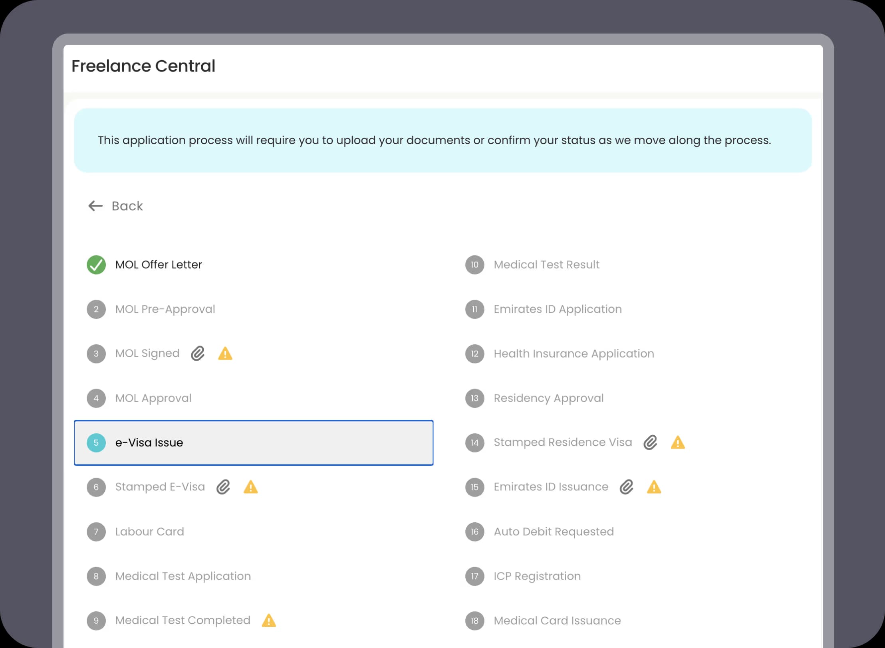This screenshot has height=648, width=885.
Task: Select the Back link
Action: pyautogui.click(x=127, y=206)
